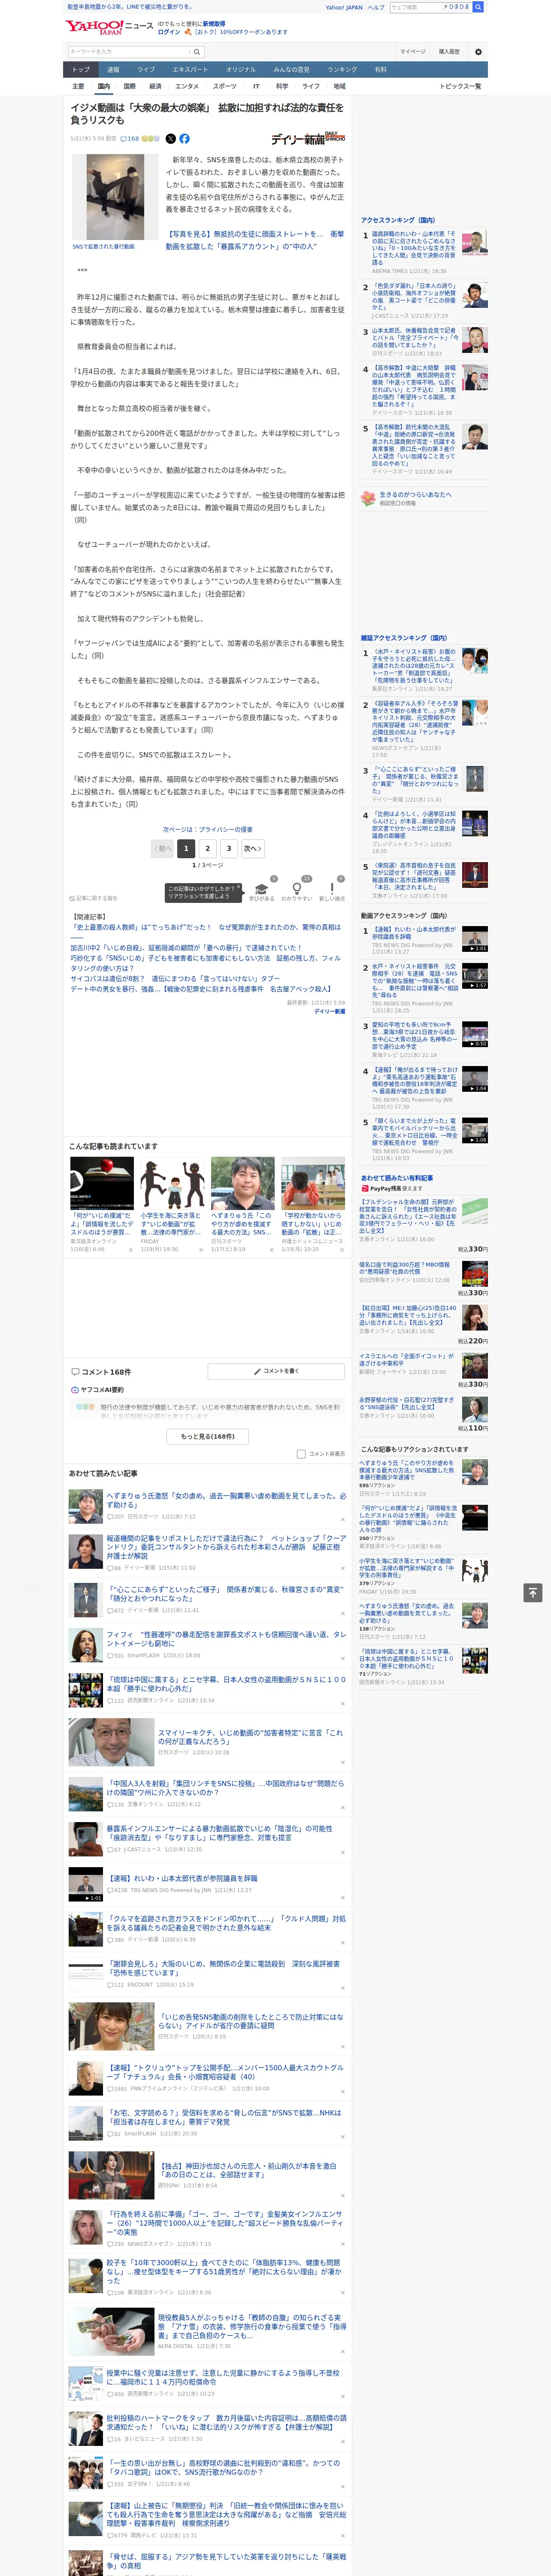The height and width of the screenshot is (2576, 551).
Task: Click the Yahoo! JAPAN News logo
Action: point(109,27)
